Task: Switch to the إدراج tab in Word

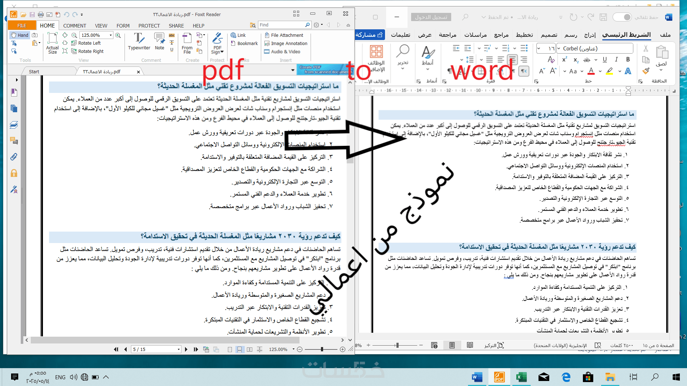Action: [590, 35]
